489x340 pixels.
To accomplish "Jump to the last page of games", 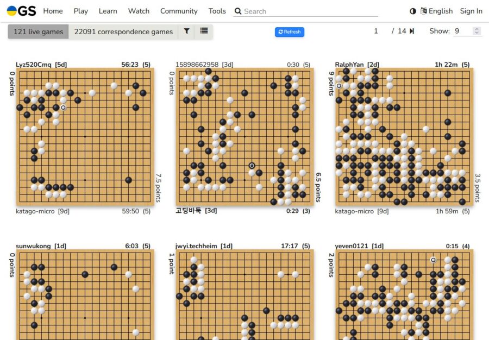I will click(412, 31).
